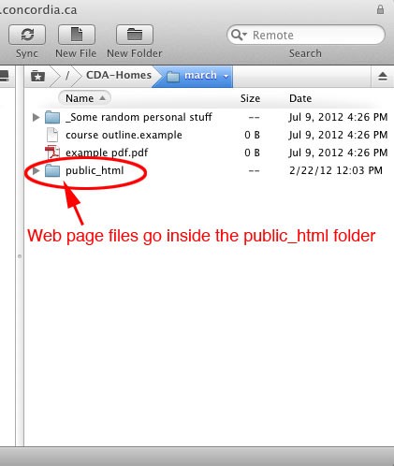The image size is (394, 466).
Task: Click the eject disconnect icon
Action: pos(383,76)
